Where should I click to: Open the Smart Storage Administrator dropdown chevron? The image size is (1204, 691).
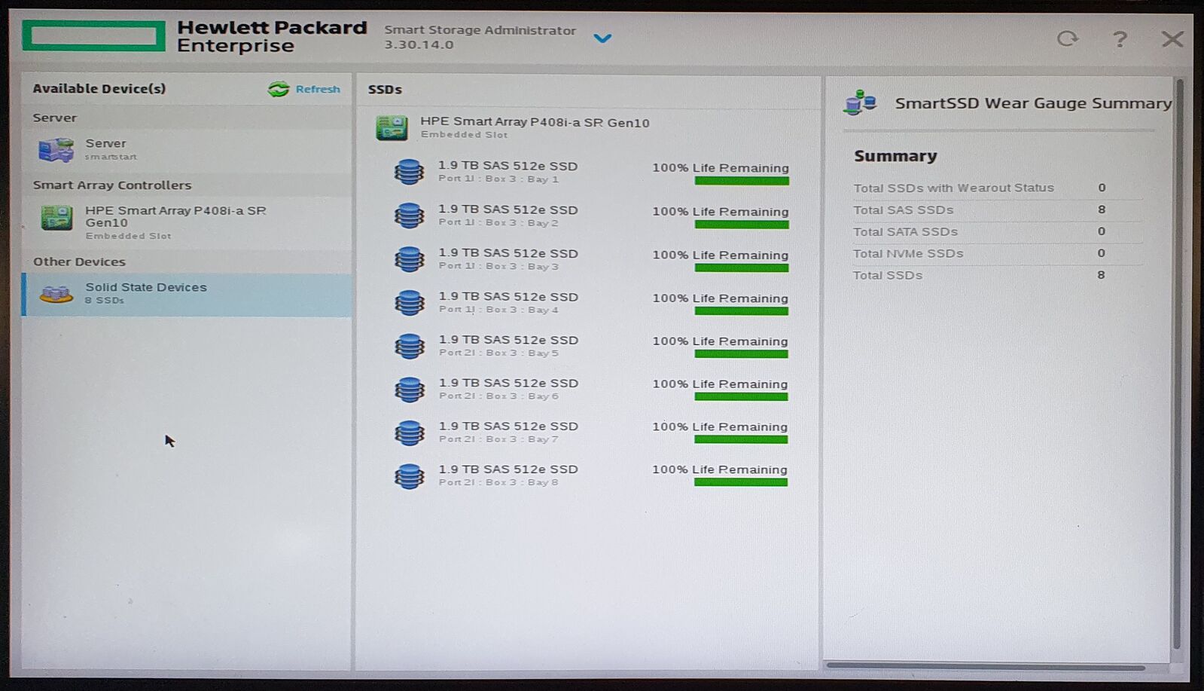pyautogui.click(x=602, y=38)
